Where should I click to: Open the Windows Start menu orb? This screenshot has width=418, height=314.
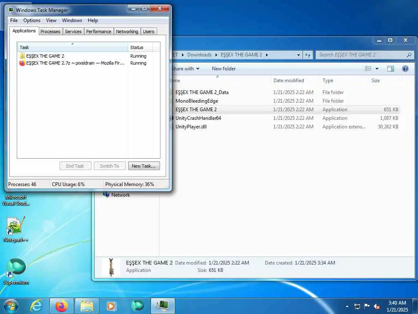[11, 306]
